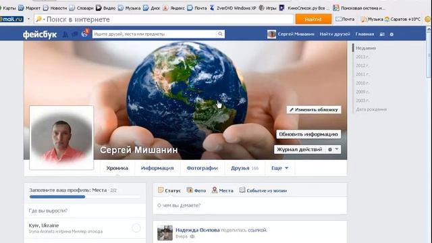Select Событие из жизни post option

(x=263, y=190)
